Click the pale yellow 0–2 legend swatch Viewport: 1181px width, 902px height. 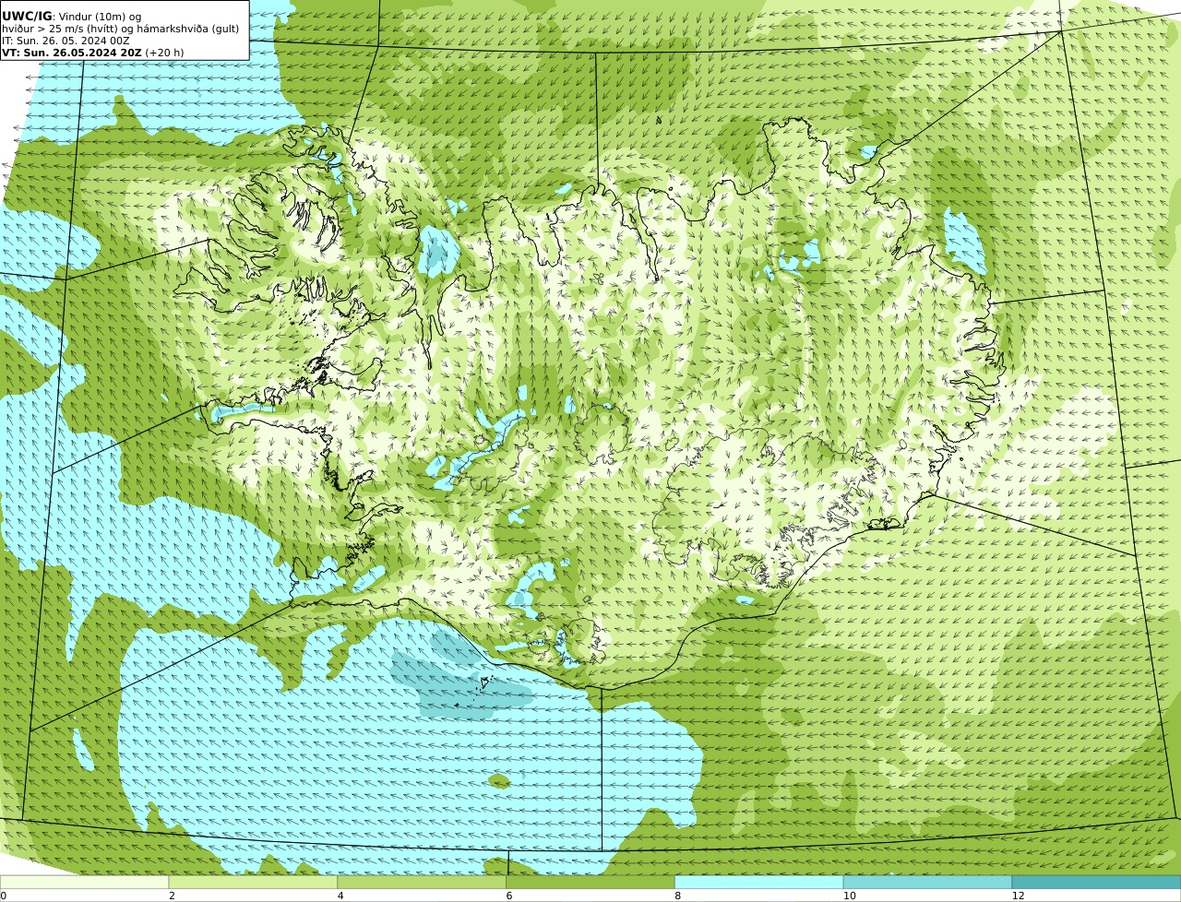pyautogui.click(x=85, y=882)
